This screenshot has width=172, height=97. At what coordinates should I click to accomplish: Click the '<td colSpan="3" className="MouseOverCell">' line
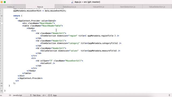tap(59, 61)
